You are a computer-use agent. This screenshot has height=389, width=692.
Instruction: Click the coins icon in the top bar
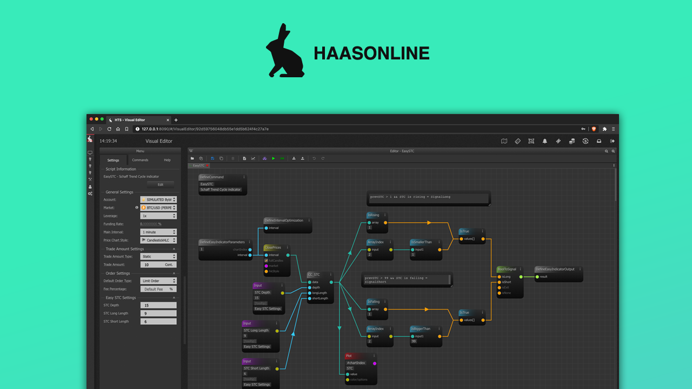572,142
